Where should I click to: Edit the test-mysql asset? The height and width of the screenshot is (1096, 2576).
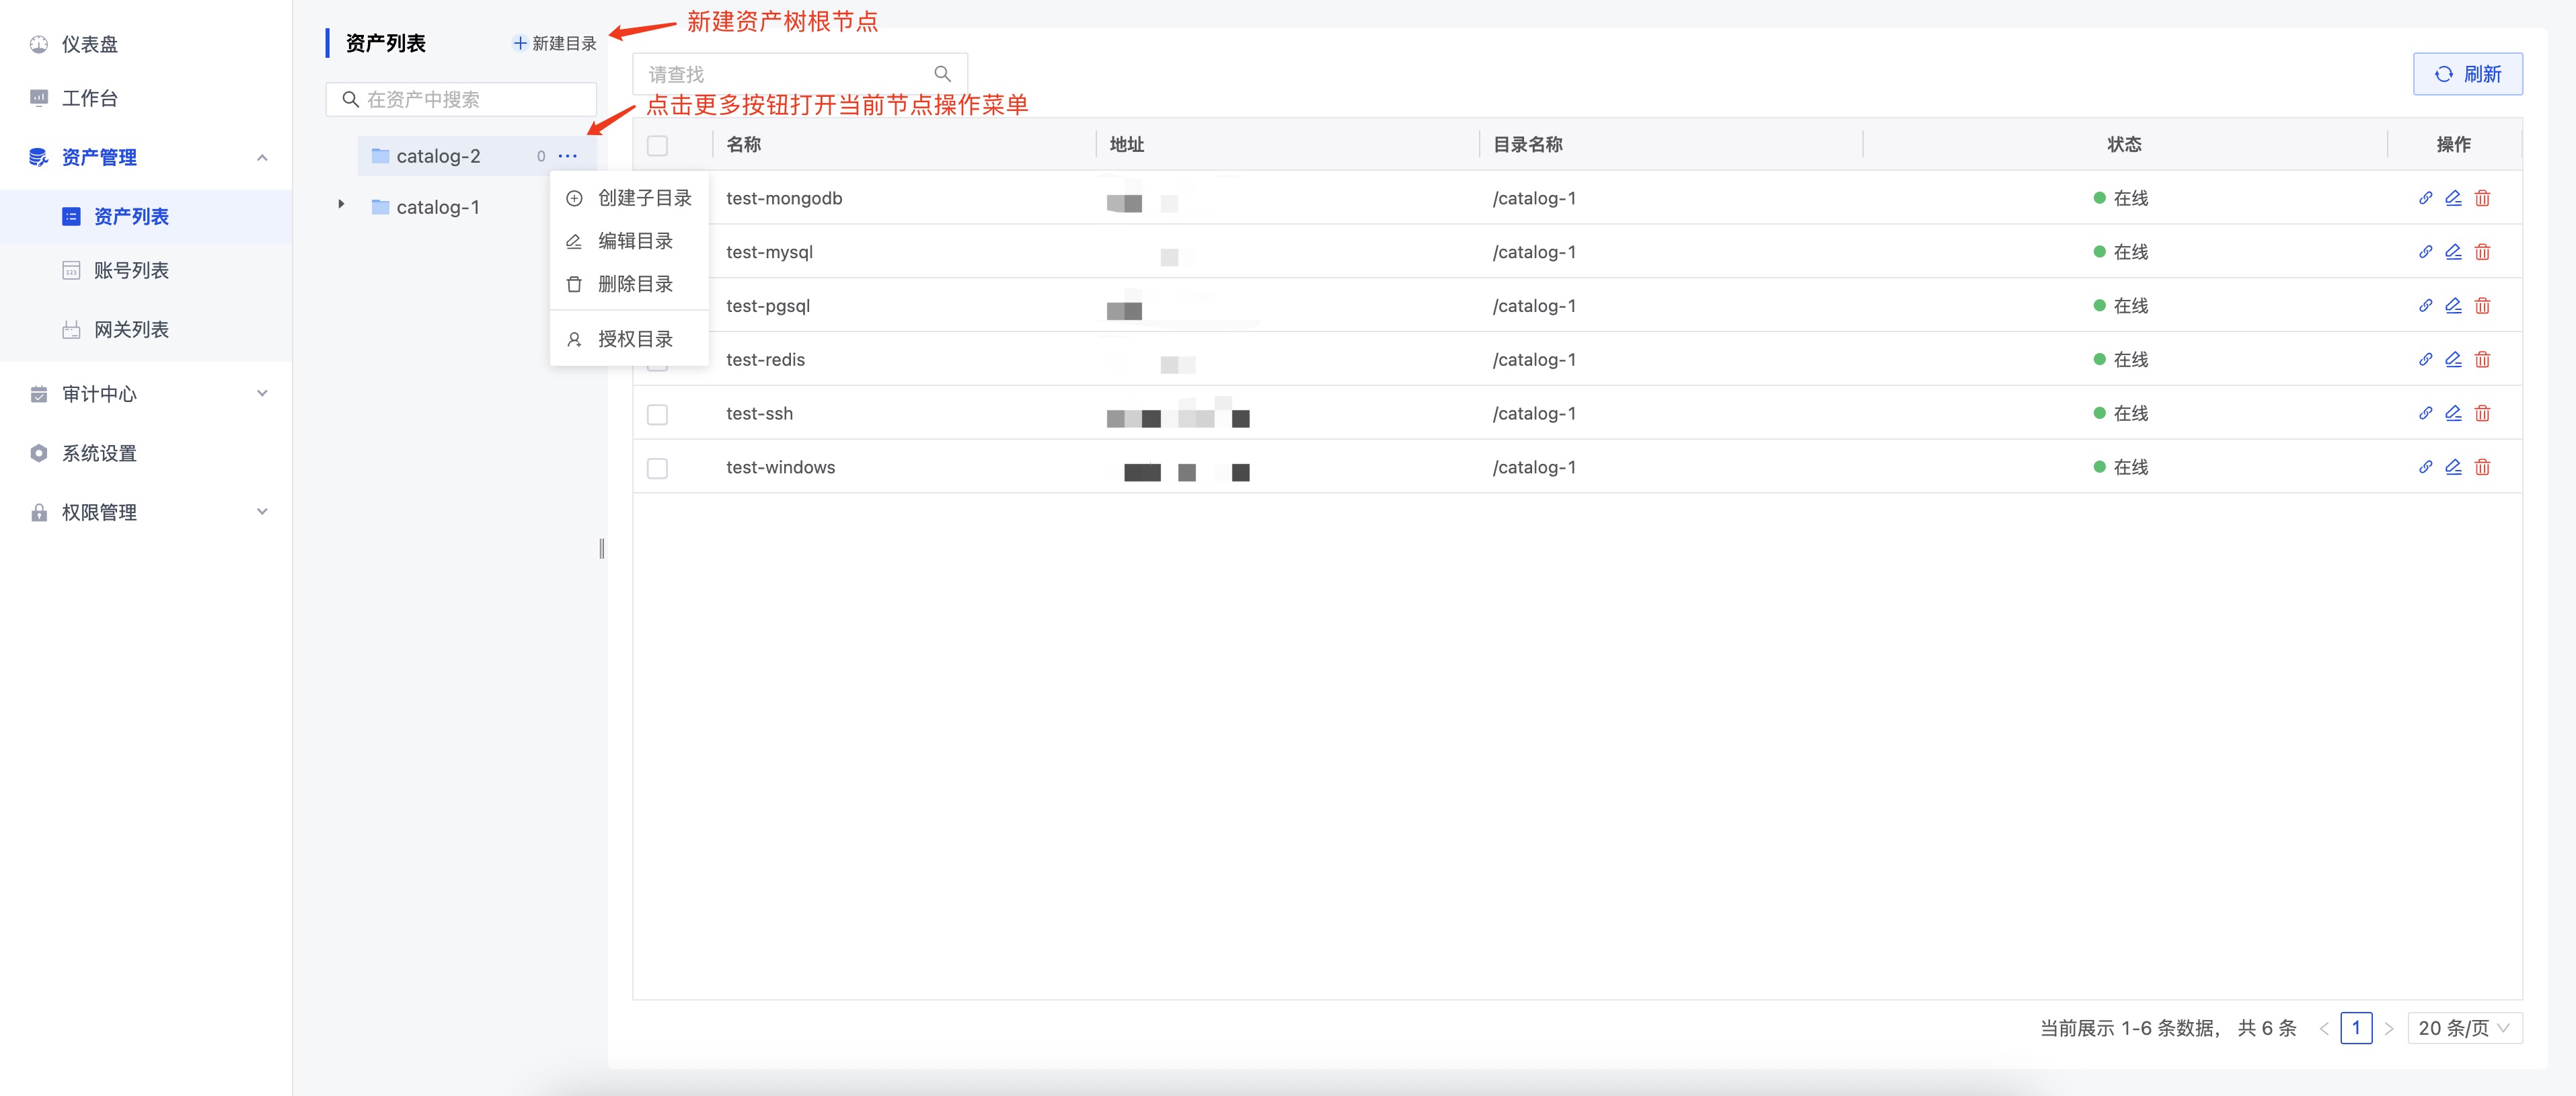click(x=2453, y=252)
